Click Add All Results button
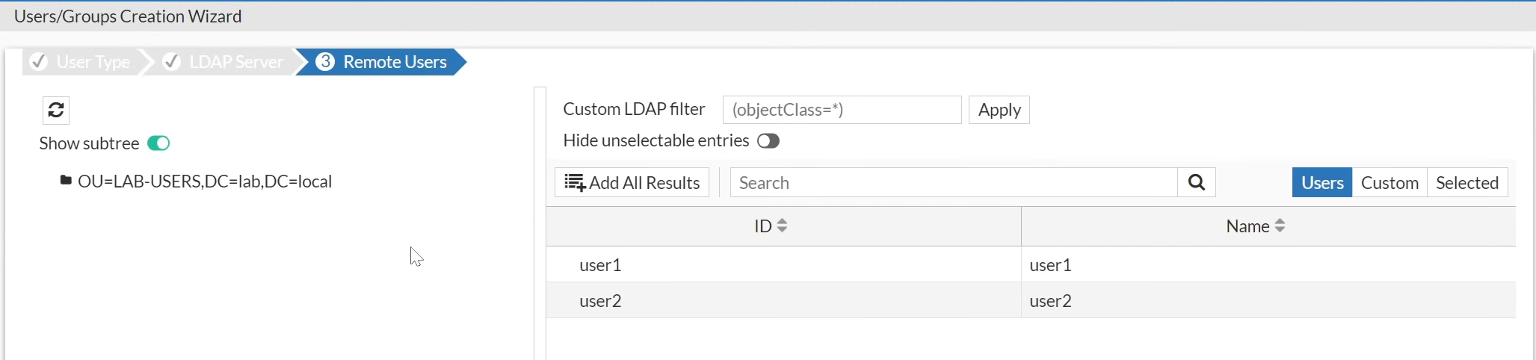1536x360 pixels. pyautogui.click(x=632, y=183)
